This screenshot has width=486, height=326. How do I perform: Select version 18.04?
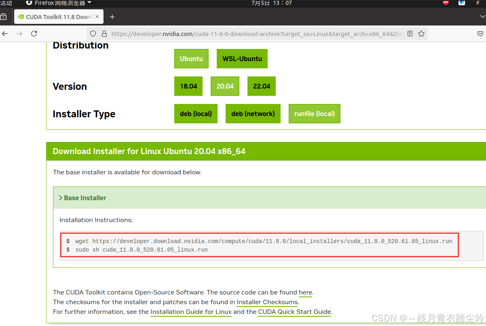[188, 86]
